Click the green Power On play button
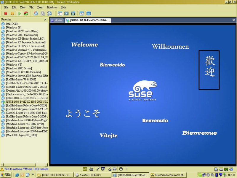Viewport: 237px width, 178px height. tap(19, 13)
